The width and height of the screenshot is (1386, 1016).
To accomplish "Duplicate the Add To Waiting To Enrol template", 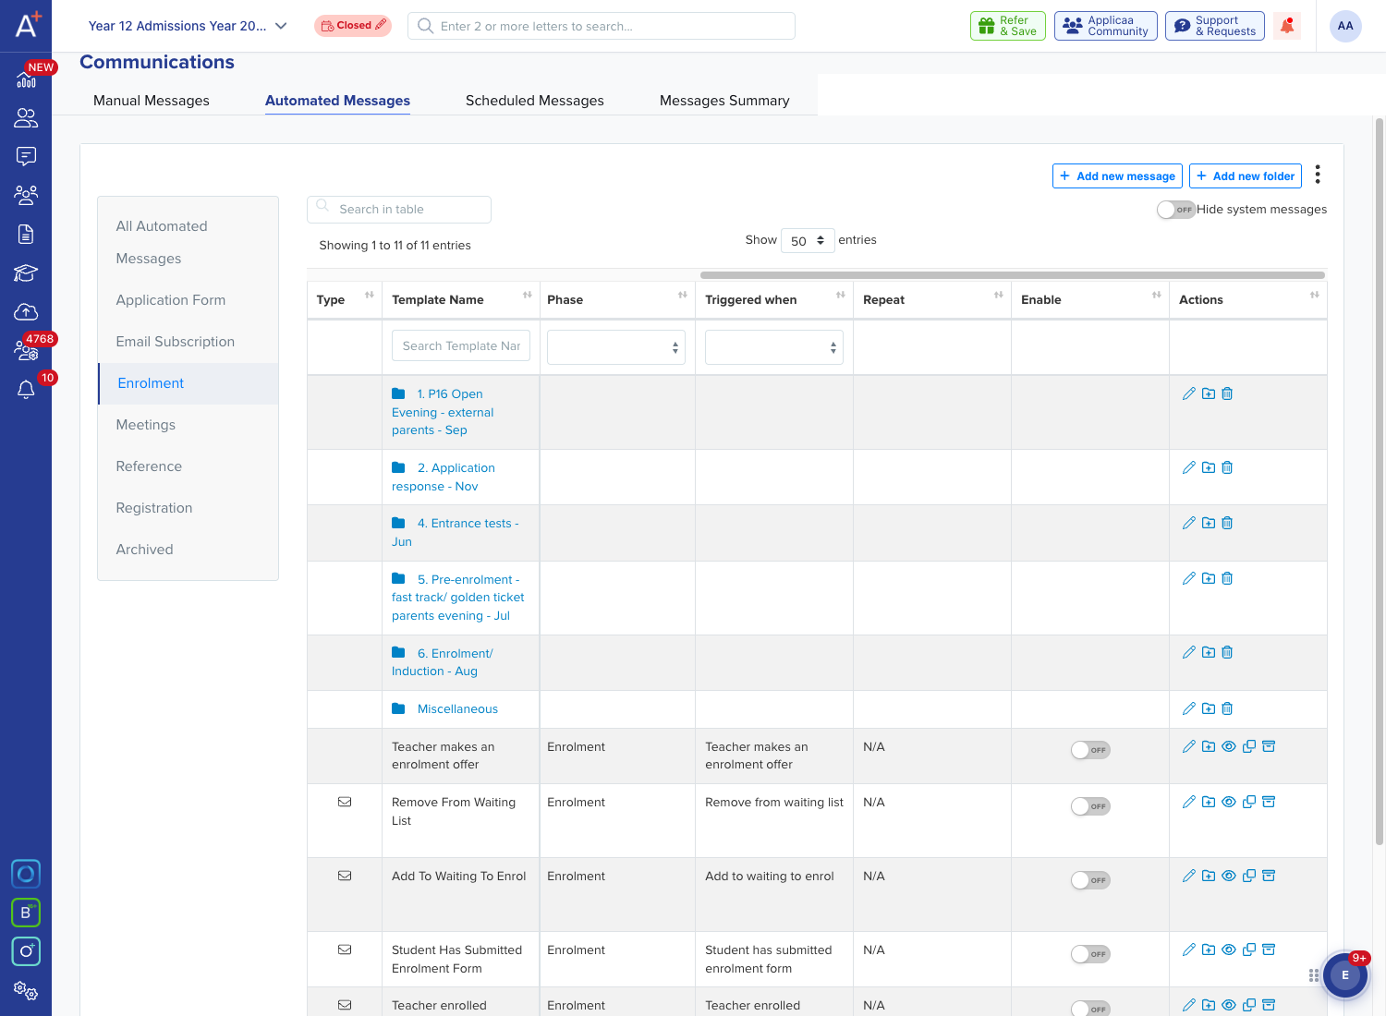I will click(1249, 876).
